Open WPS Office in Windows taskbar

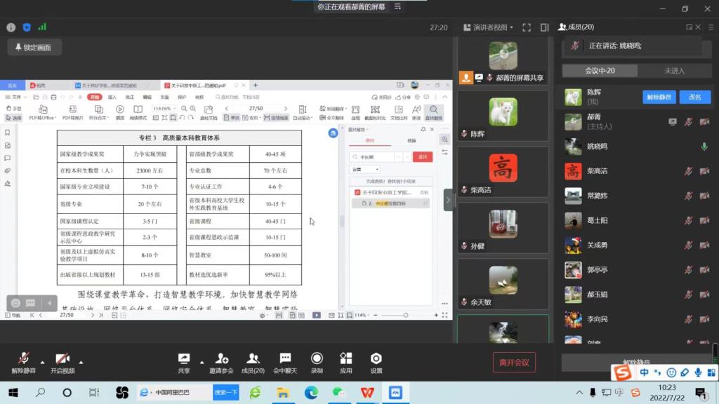click(x=367, y=392)
